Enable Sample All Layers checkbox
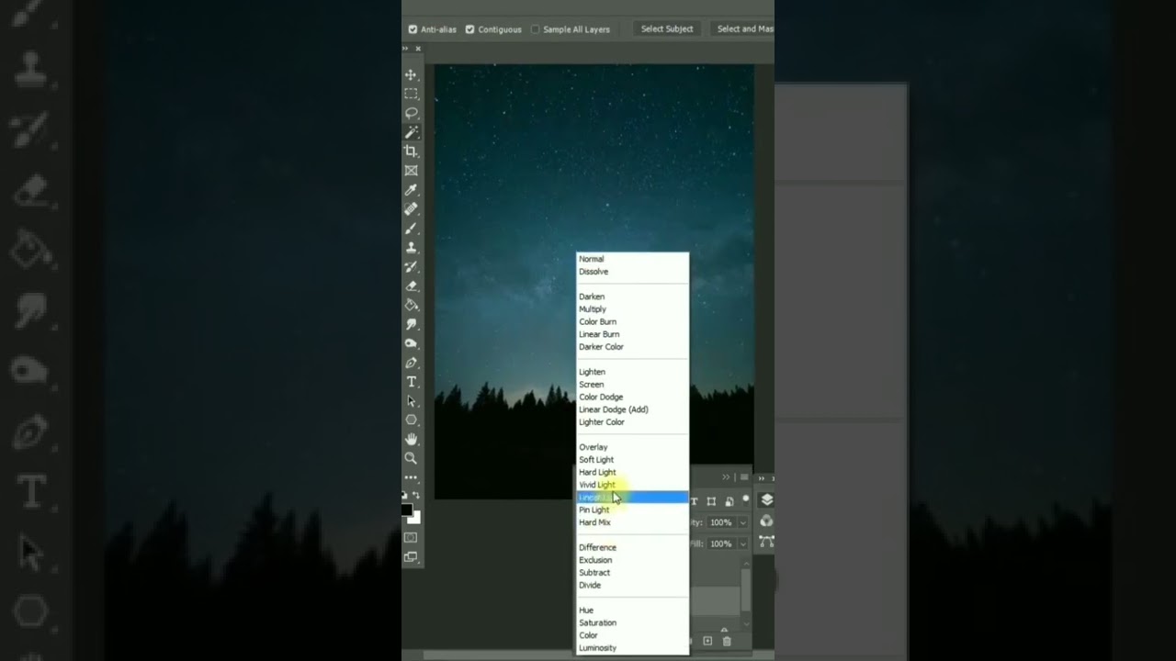The height and width of the screenshot is (661, 1176). [536, 29]
